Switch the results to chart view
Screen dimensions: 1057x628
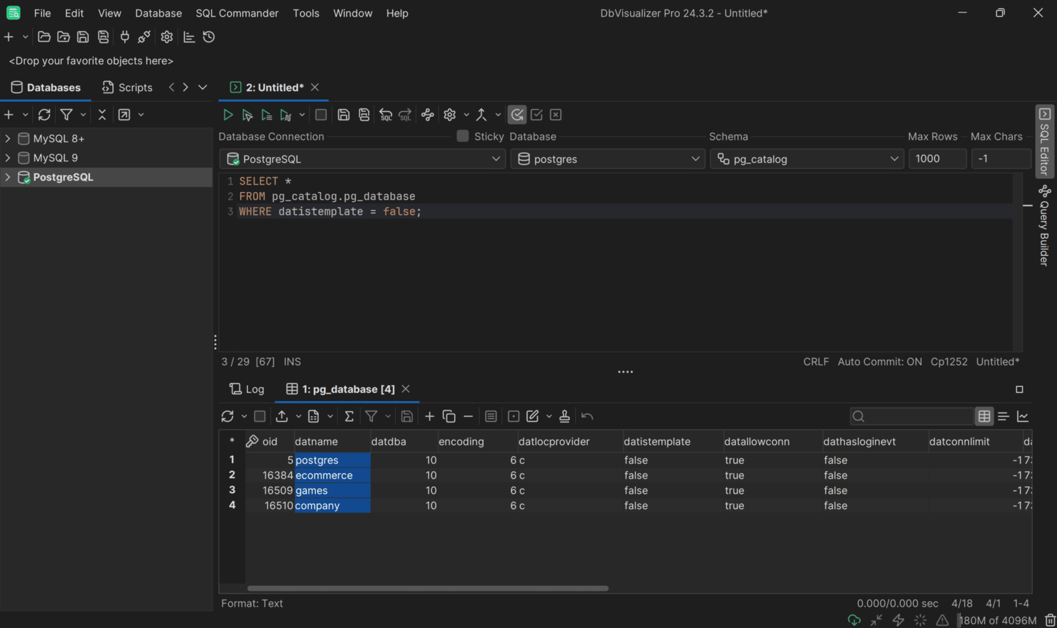pyautogui.click(x=1023, y=417)
